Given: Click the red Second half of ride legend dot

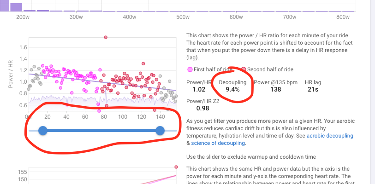Looking at the screenshot, I should pos(244,69).
